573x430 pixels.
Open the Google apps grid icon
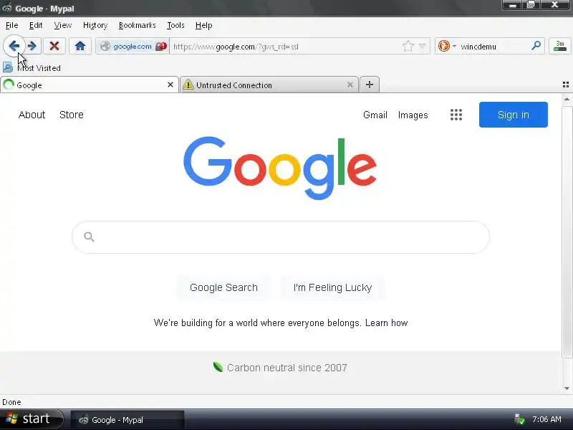coord(456,115)
